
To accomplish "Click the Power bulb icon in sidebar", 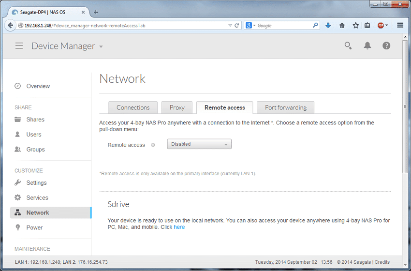I will coord(17,227).
